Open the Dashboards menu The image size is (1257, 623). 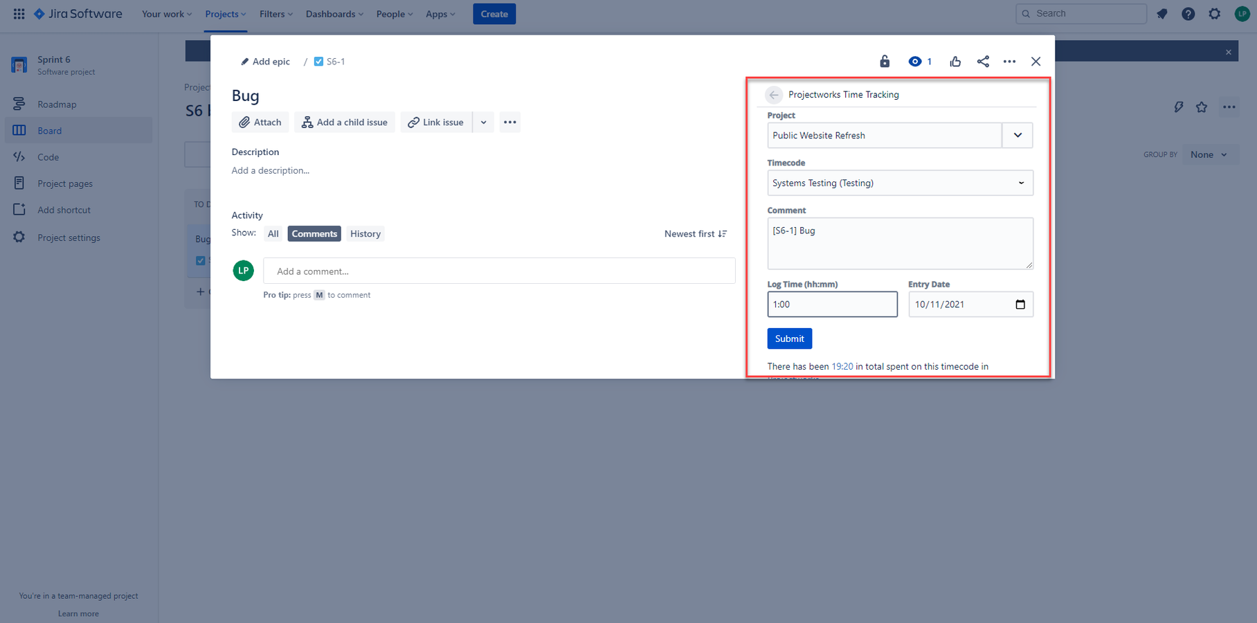[x=334, y=14]
